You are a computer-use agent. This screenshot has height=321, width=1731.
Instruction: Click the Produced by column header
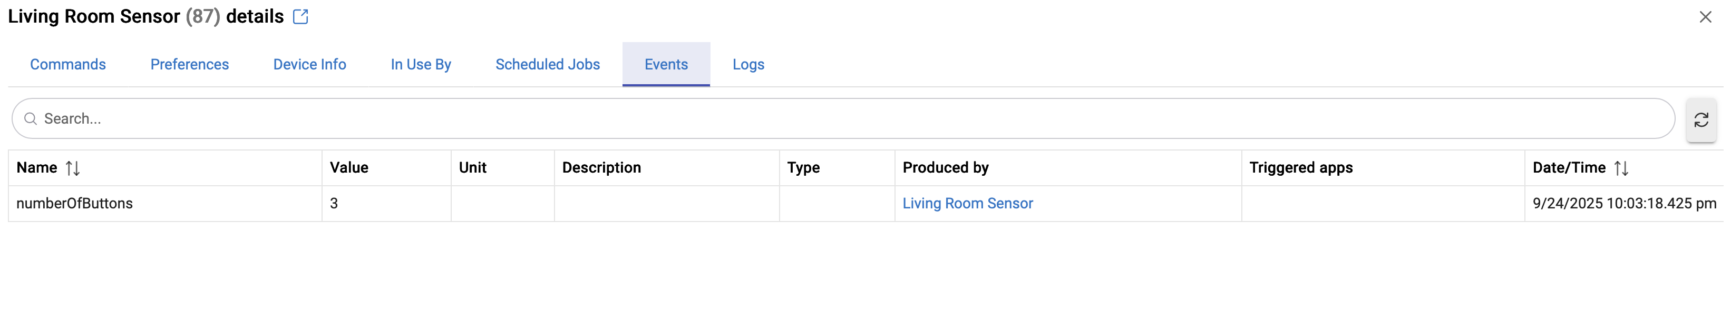pyautogui.click(x=945, y=168)
